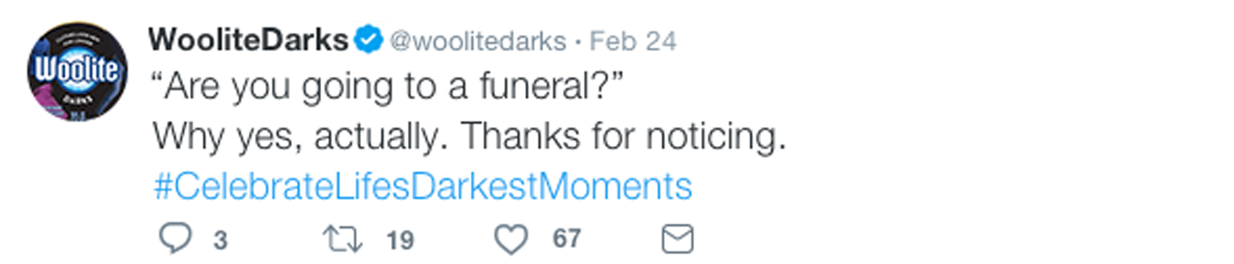This screenshot has width=1234, height=264.
Task: Click the reply count 3
Action: click(220, 240)
